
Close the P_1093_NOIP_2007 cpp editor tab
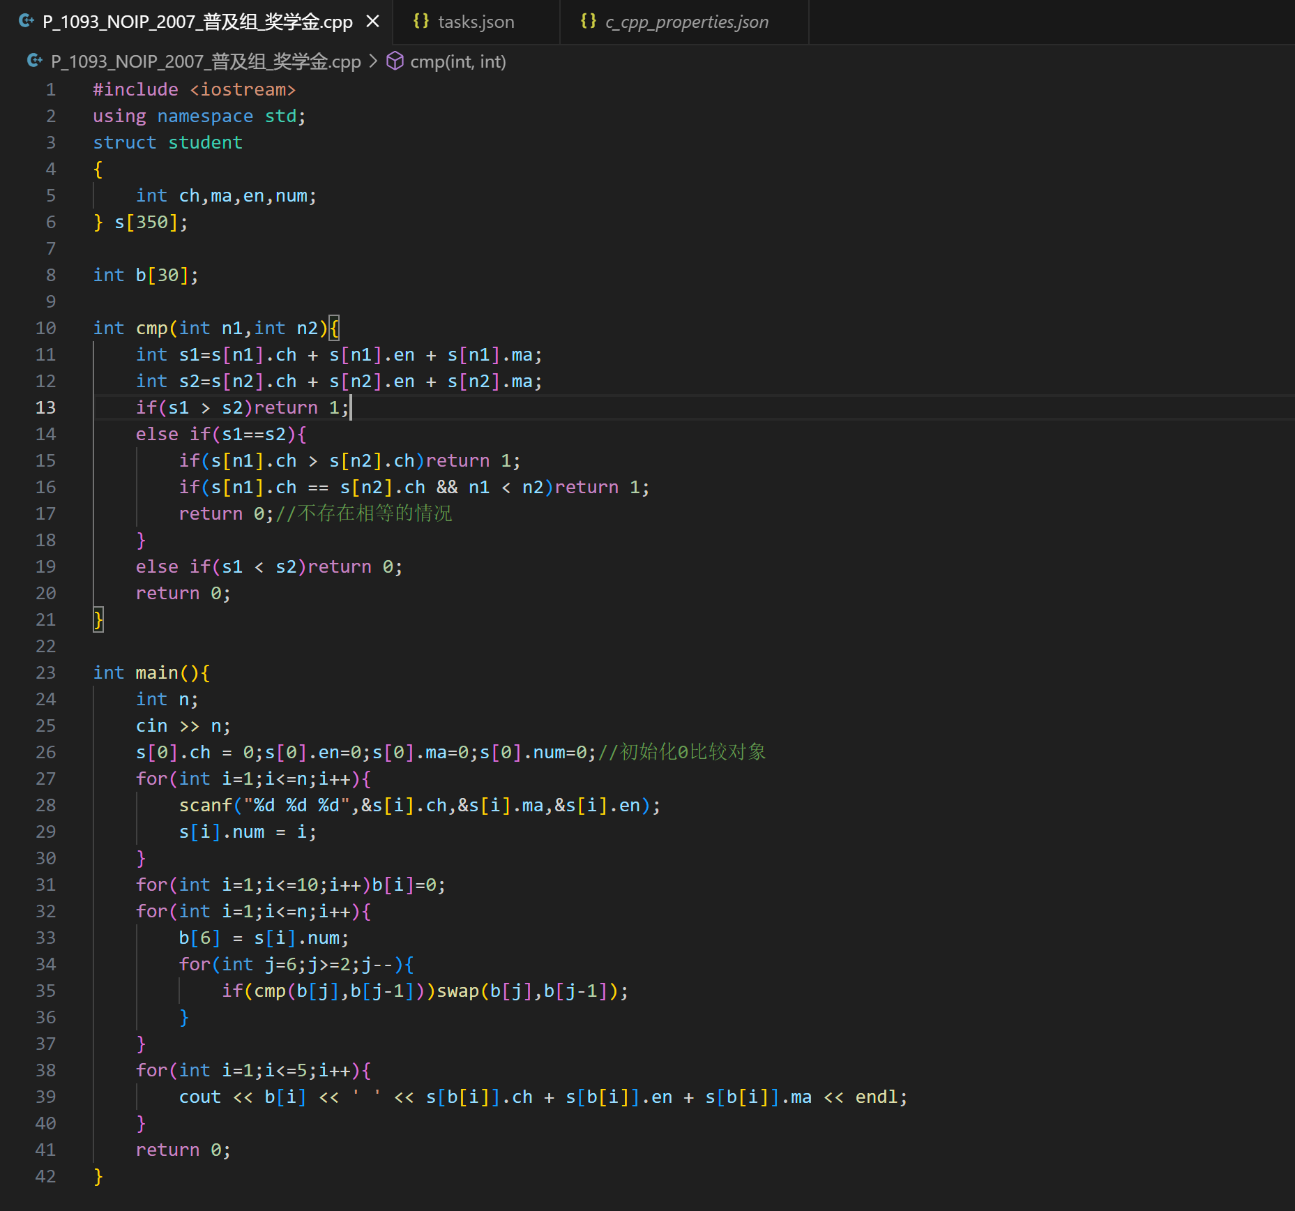(x=373, y=21)
